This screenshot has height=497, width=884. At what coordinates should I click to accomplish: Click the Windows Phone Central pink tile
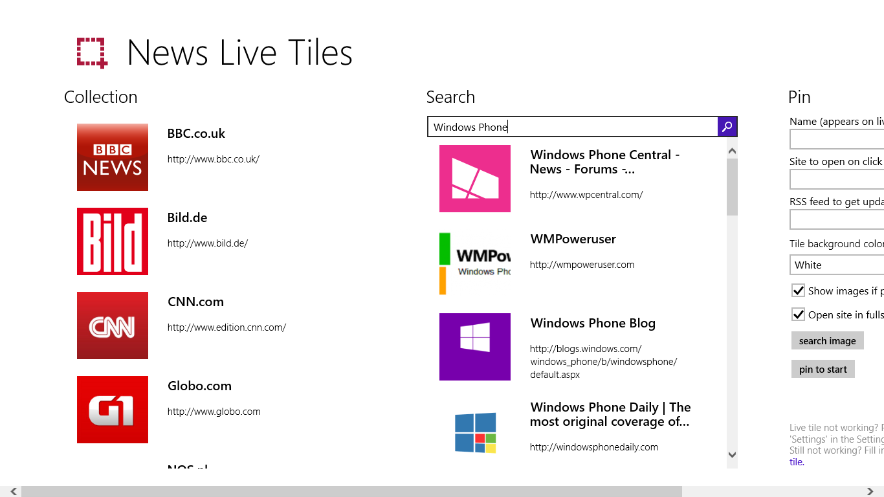pos(475,179)
